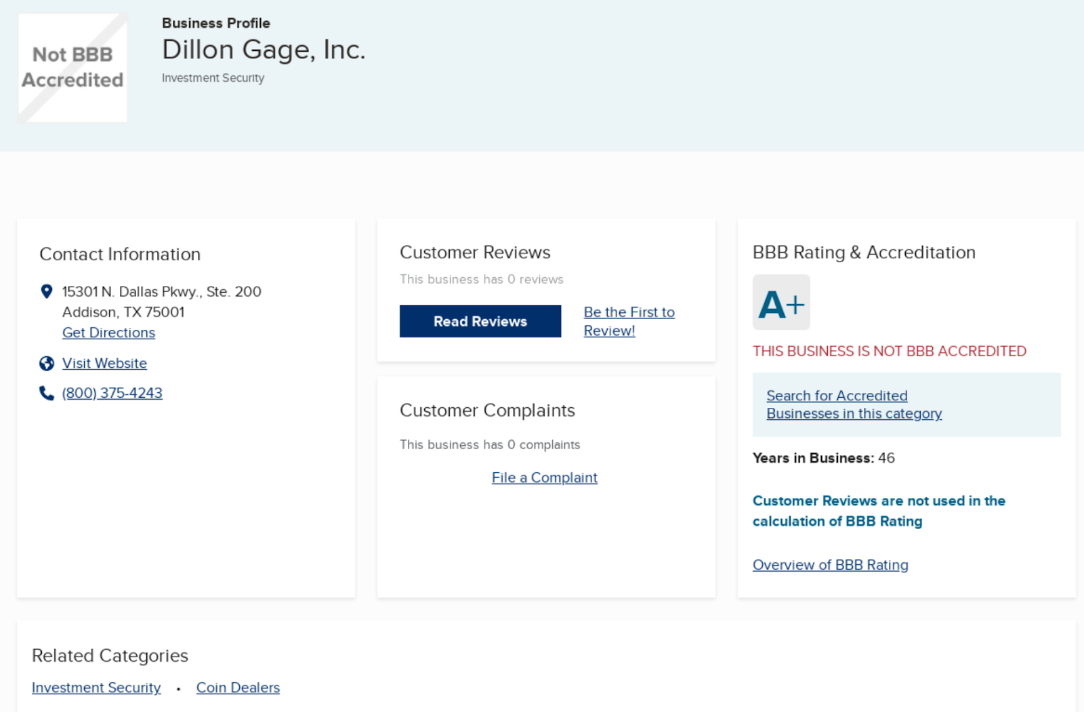Viewport: 1084px width, 712px height.
Task: Click BBB Rating & Accreditation heading
Action: click(x=864, y=252)
